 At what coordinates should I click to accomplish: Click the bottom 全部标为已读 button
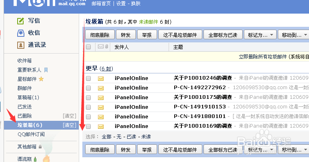pos(223,150)
